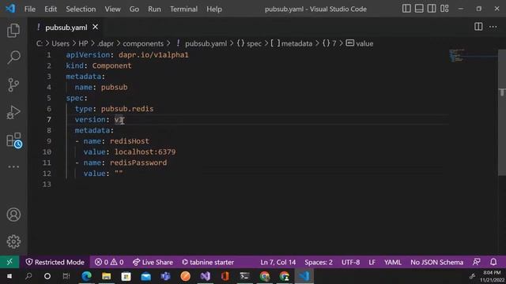
Task: Open editor More Actions ellipsis
Action: click(493, 27)
